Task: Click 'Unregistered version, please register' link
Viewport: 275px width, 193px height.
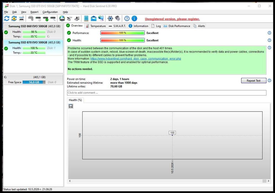Action: [x=172, y=19]
